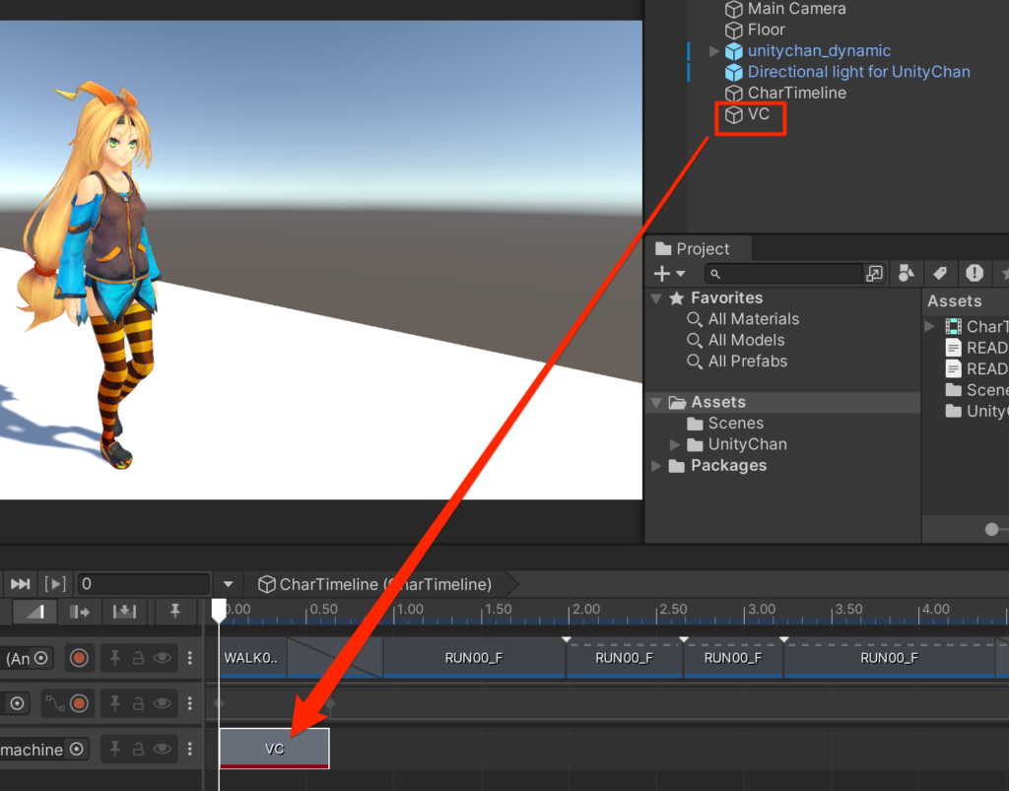Select the first RUN00_F clip after the blend
Image resolution: width=1009 pixels, height=791 pixels.
474,658
